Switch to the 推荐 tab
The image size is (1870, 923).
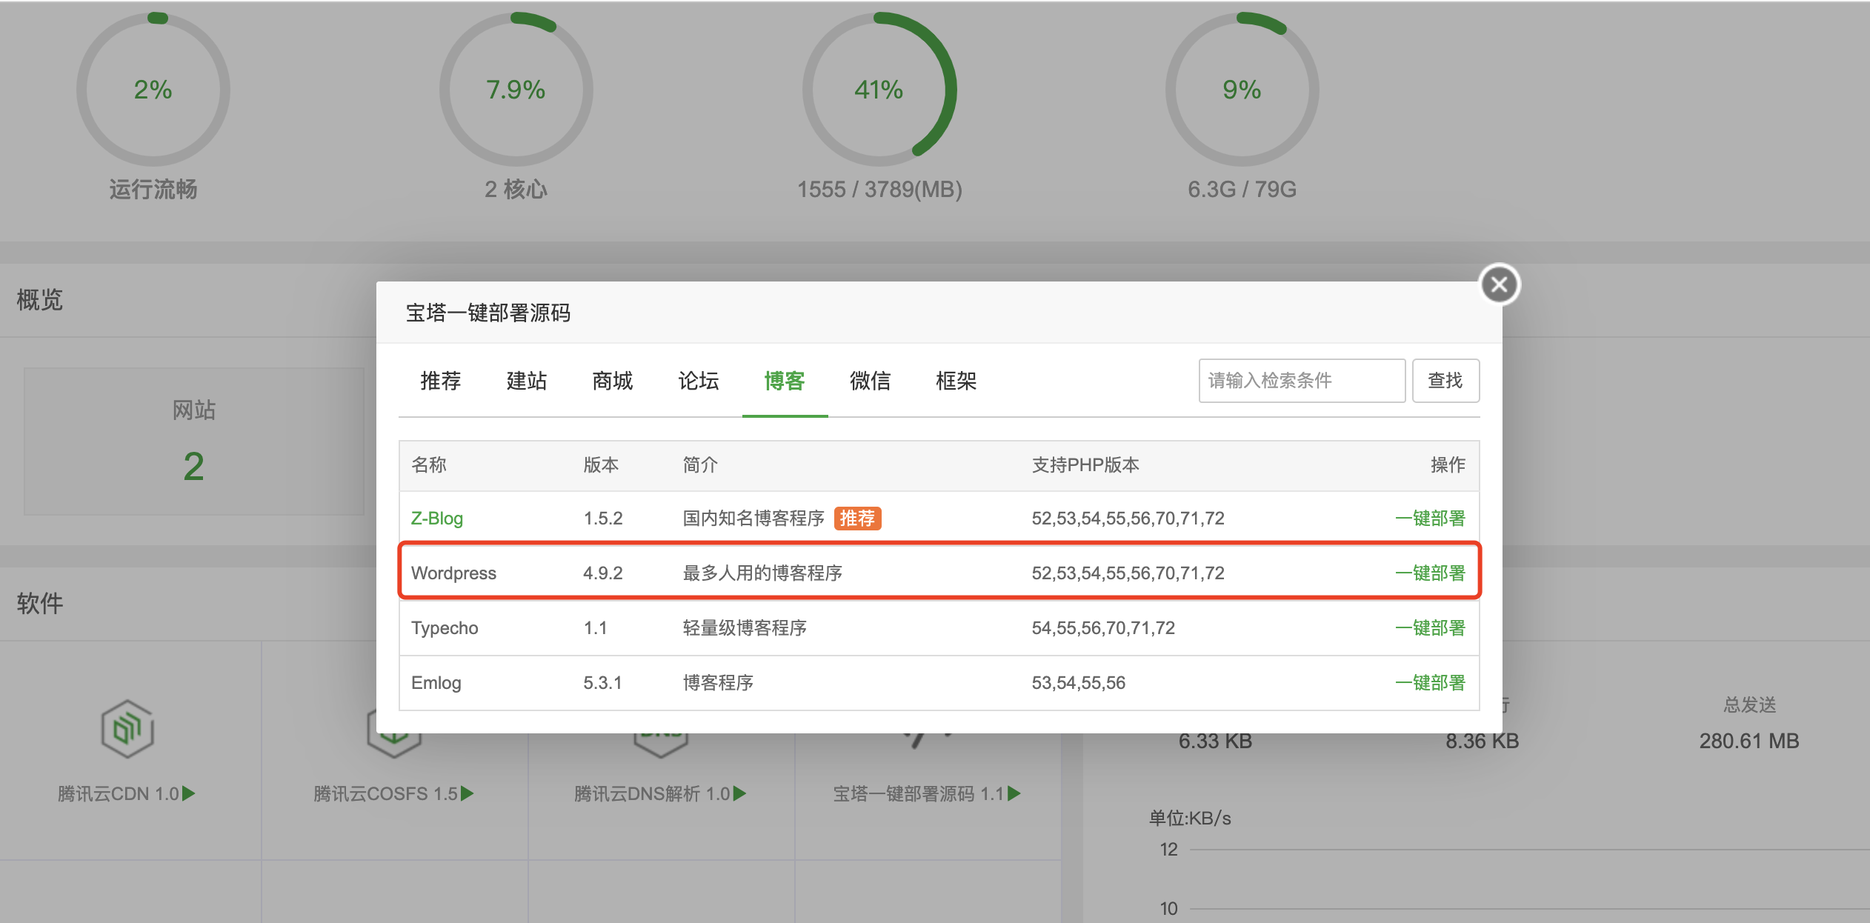(440, 381)
